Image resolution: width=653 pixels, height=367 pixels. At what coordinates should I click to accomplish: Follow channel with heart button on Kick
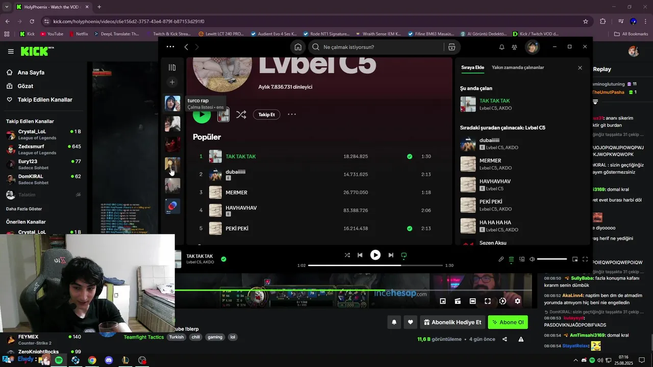pos(410,322)
